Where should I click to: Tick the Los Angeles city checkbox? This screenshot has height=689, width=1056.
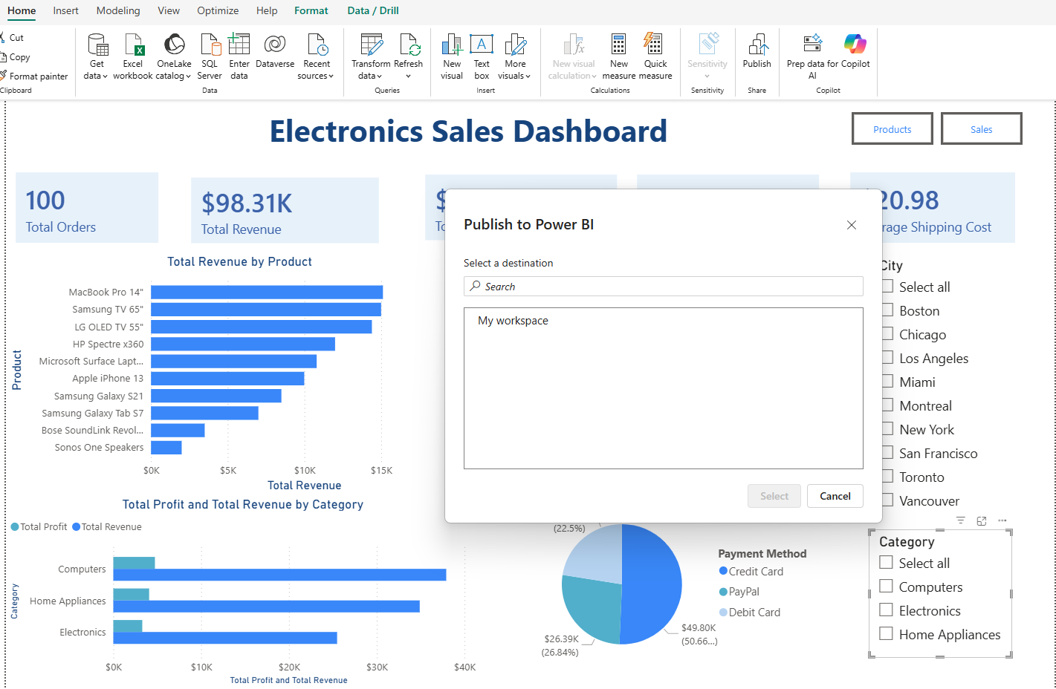coord(887,358)
